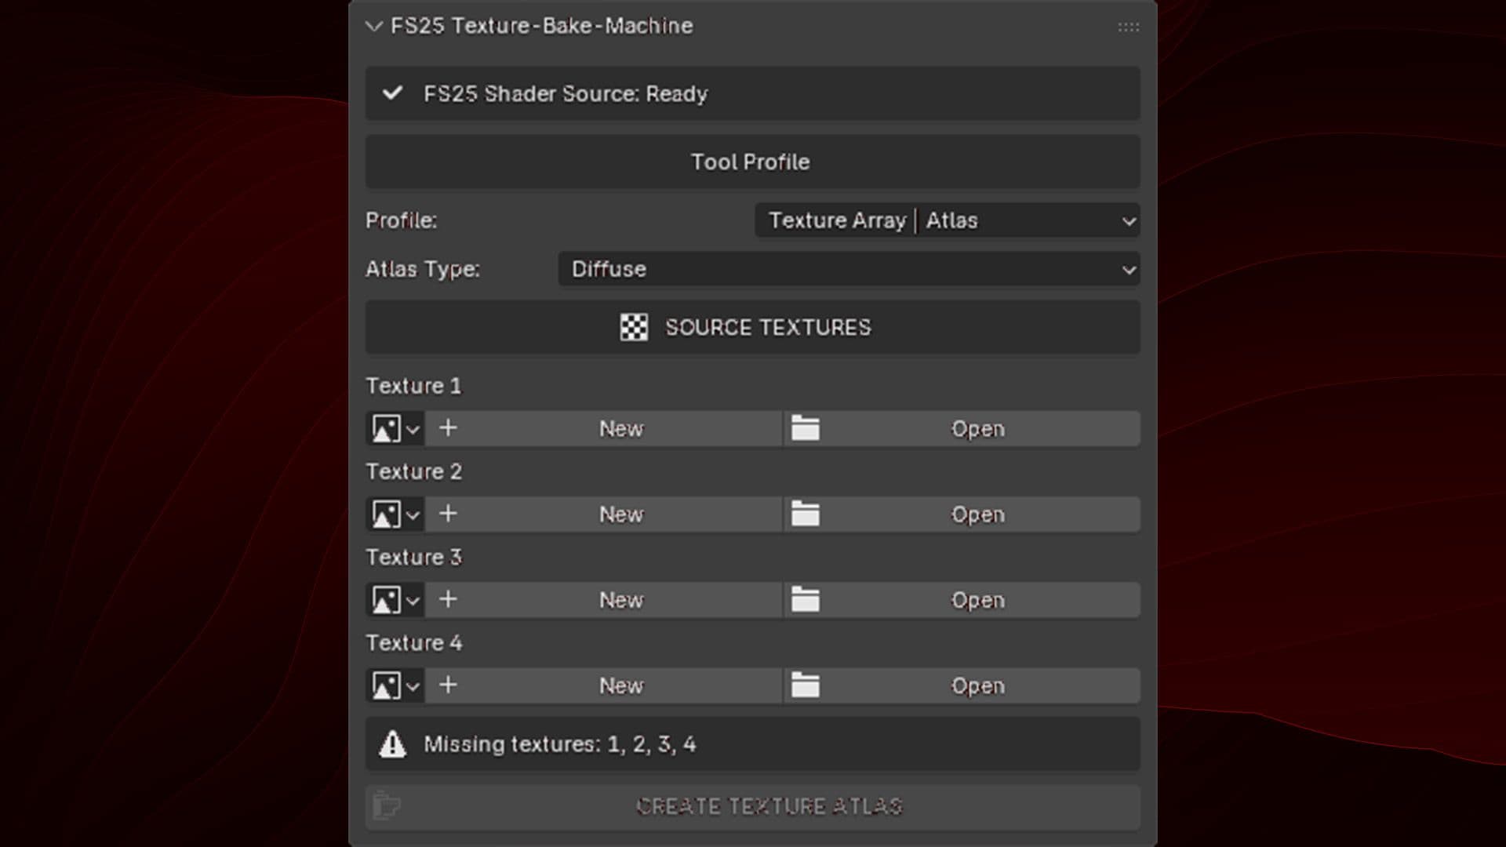Open the Profile dropdown (Texture Array | Atlas)

click(948, 220)
